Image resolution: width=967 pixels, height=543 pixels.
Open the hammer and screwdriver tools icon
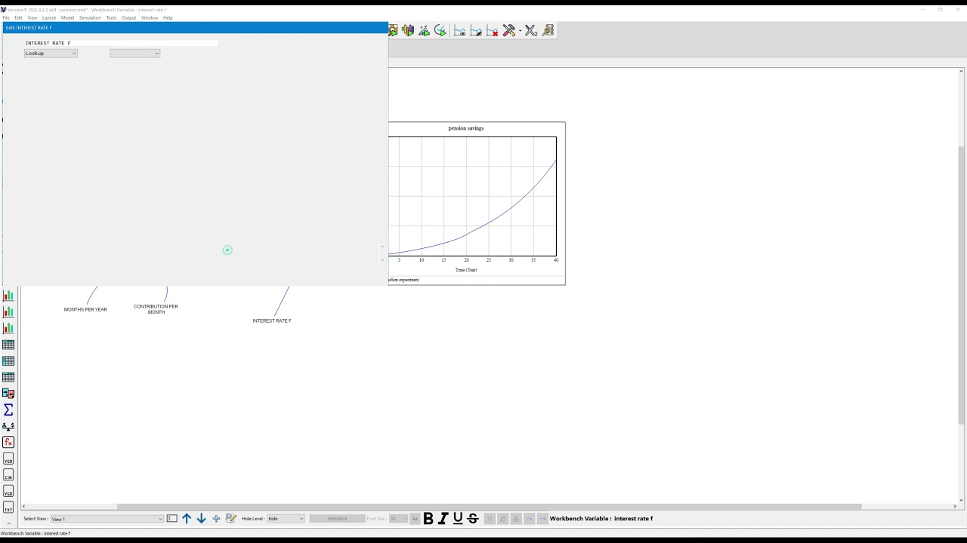509,30
